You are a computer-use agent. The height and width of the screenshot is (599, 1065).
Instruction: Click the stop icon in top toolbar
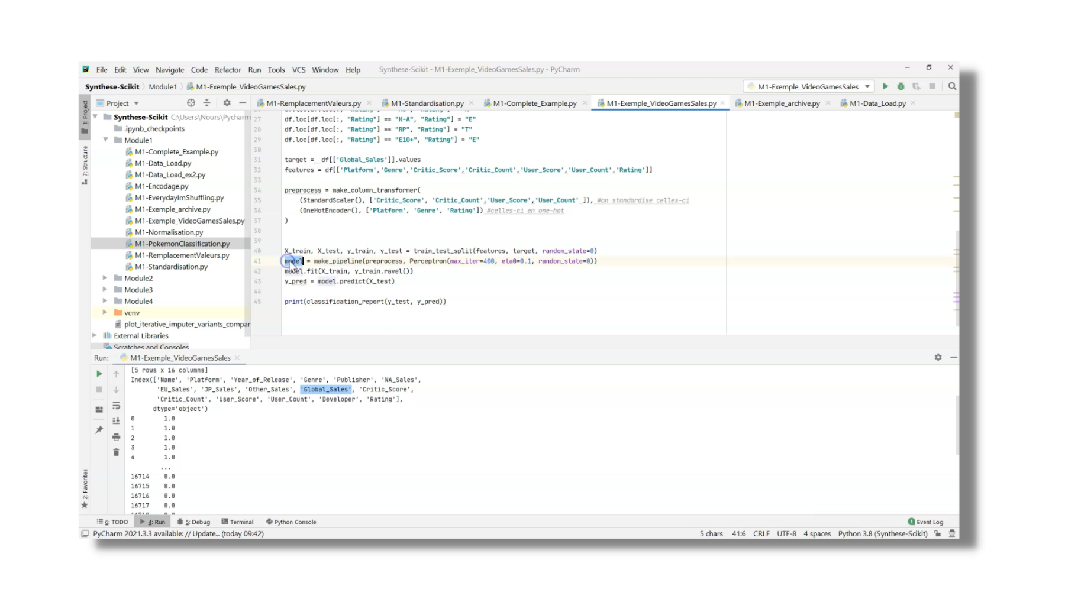coord(932,86)
